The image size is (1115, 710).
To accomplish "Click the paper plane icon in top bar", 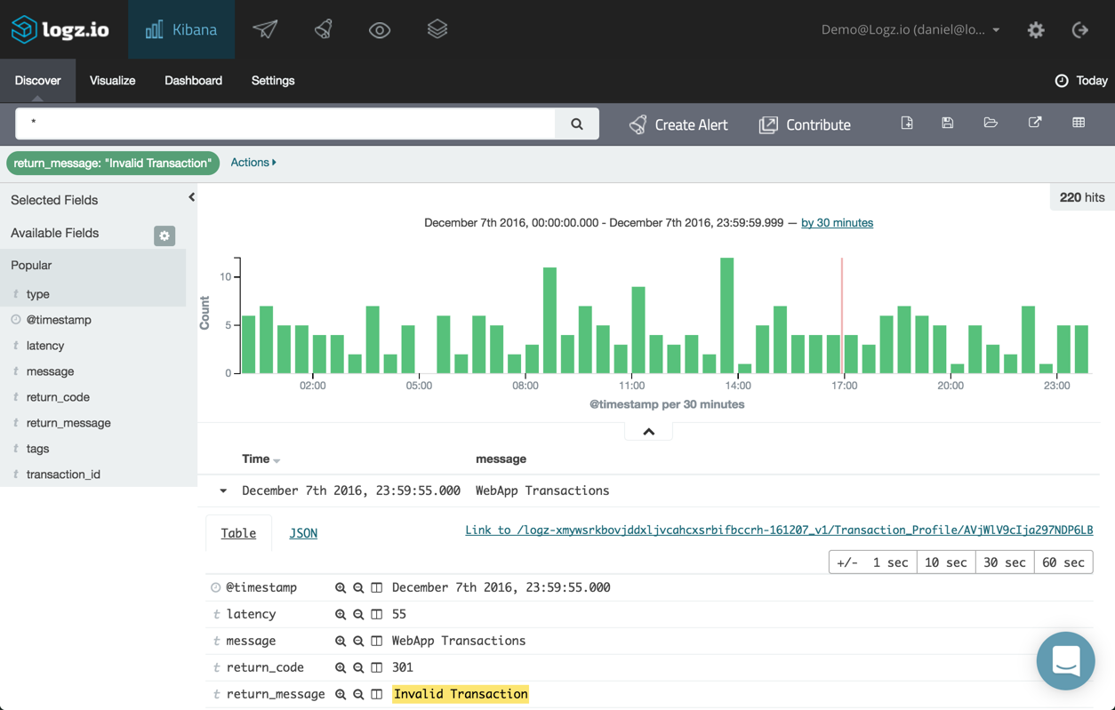I will (265, 29).
